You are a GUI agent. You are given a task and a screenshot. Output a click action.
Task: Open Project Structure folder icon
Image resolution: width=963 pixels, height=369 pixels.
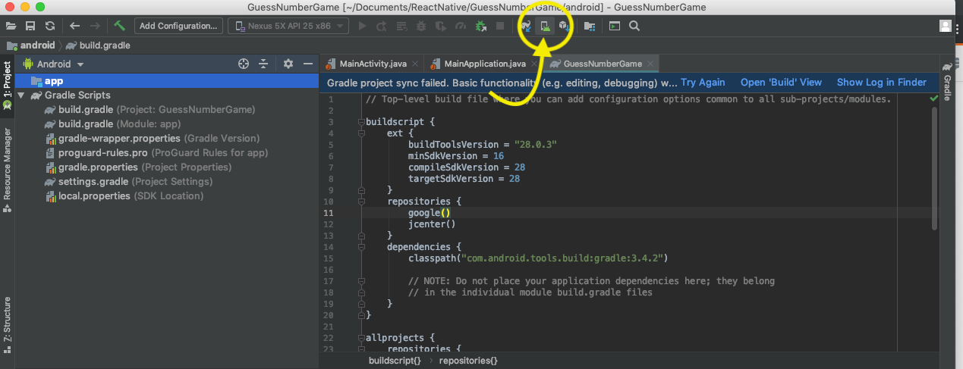coord(590,26)
